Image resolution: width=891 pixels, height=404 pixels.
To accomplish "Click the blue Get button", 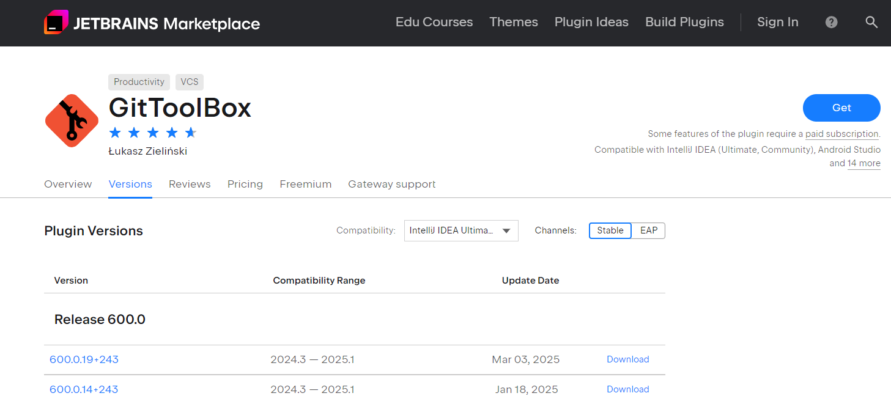I will click(x=841, y=108).
